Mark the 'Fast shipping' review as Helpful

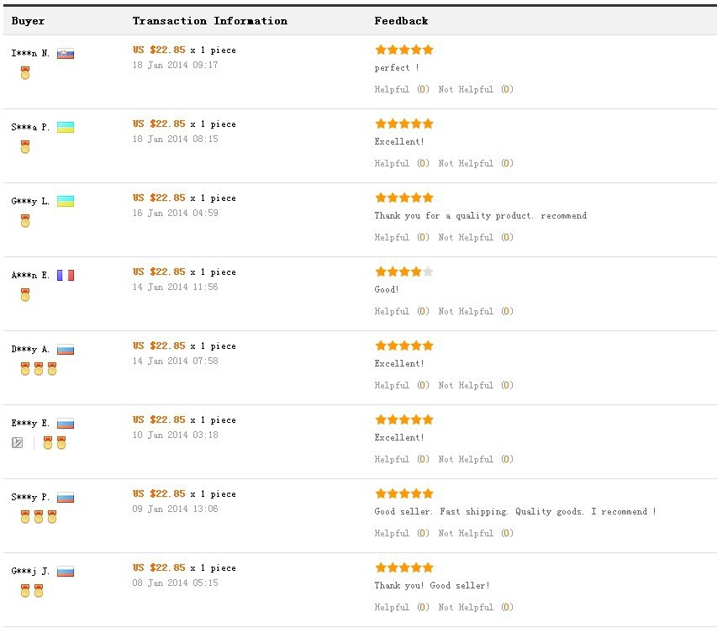[x=392, y=534]
